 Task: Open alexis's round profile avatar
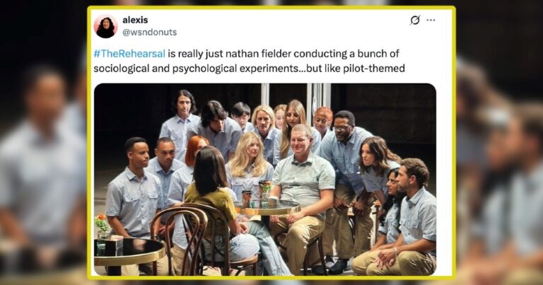click(x=105, y=26)
